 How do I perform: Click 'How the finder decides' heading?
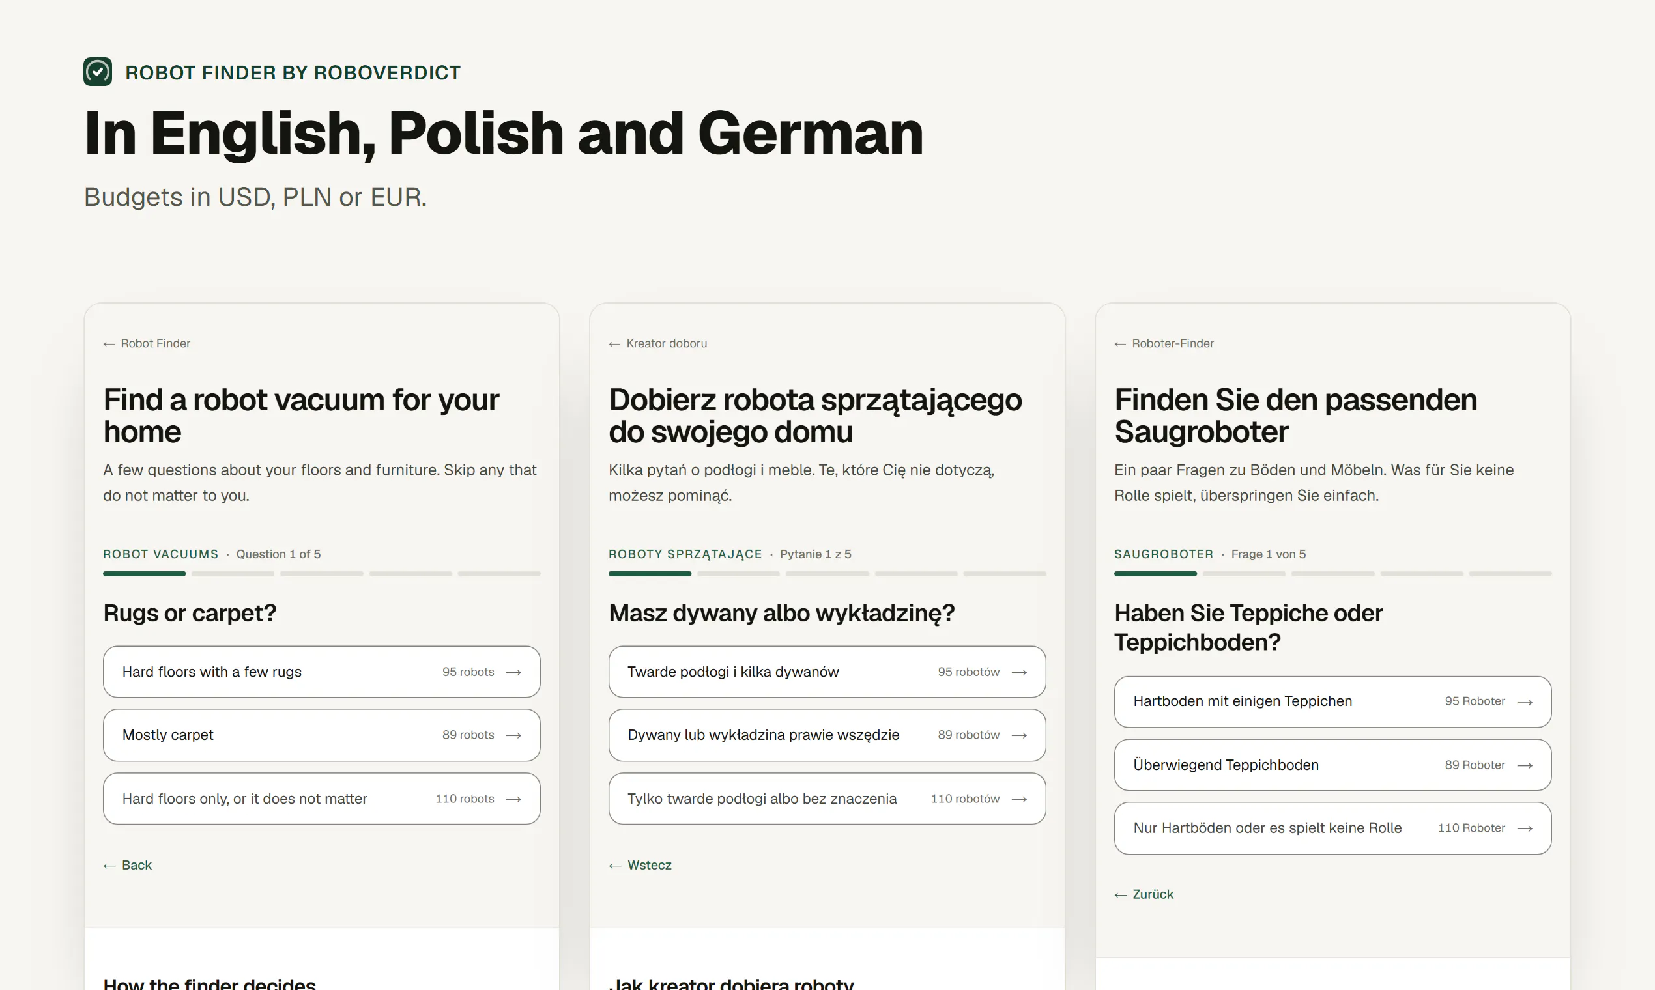[x=210, y=983]
